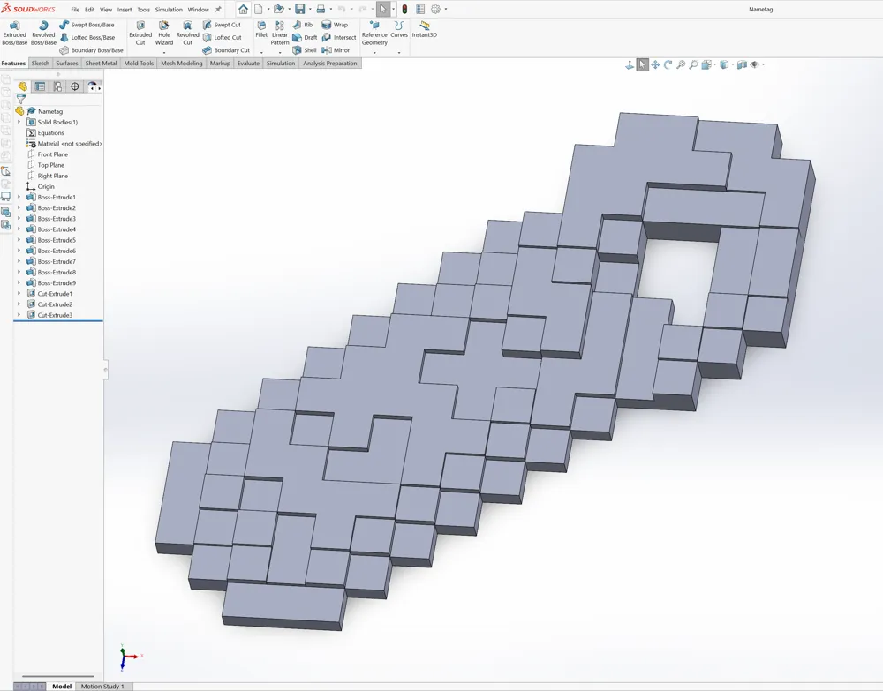The width and height of the screenshot is (883, 691).
Task: Expand the Boss-Extrude9 feature
Action: 19,282
